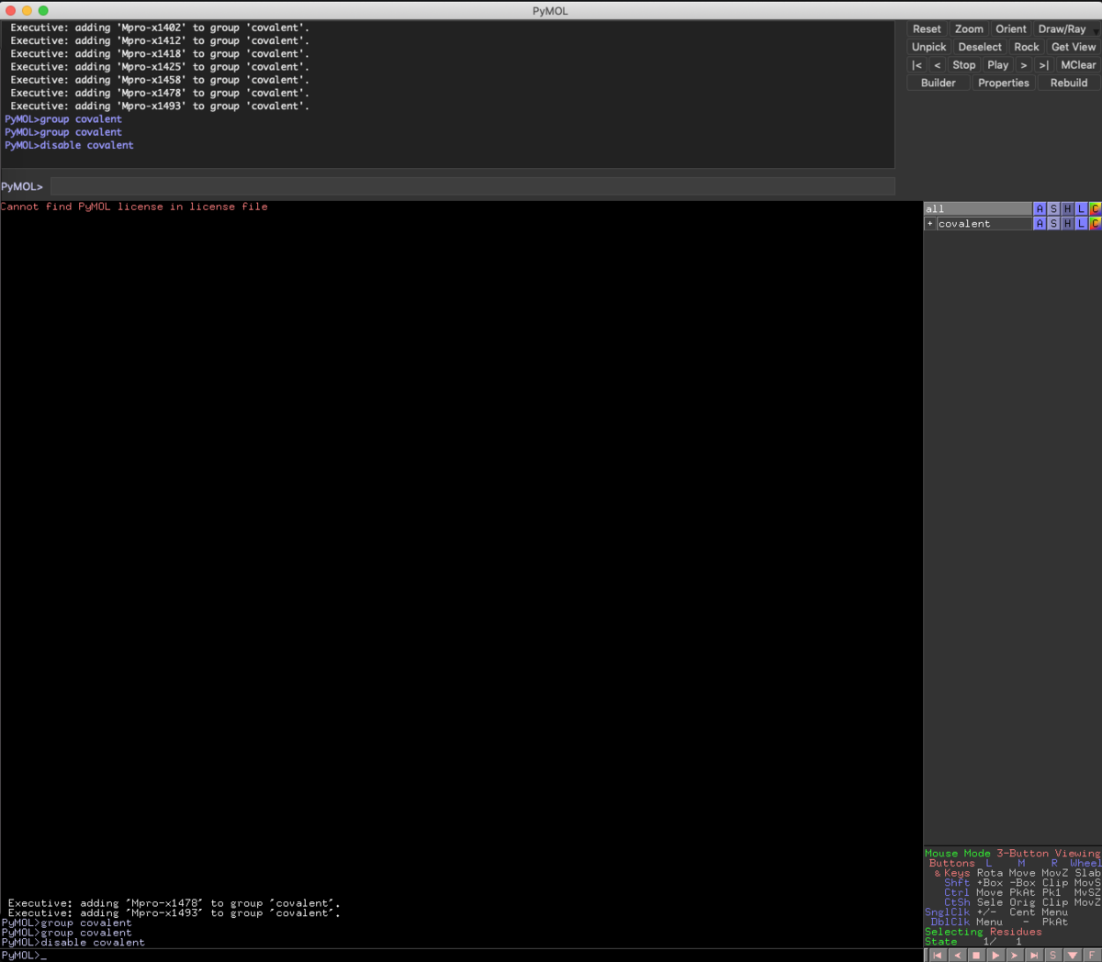Open the movie down-arrow menu in bottom bar
The width and height of the screenshot is (1102, 962).
pyautogui.click(x=1073, y=956)
